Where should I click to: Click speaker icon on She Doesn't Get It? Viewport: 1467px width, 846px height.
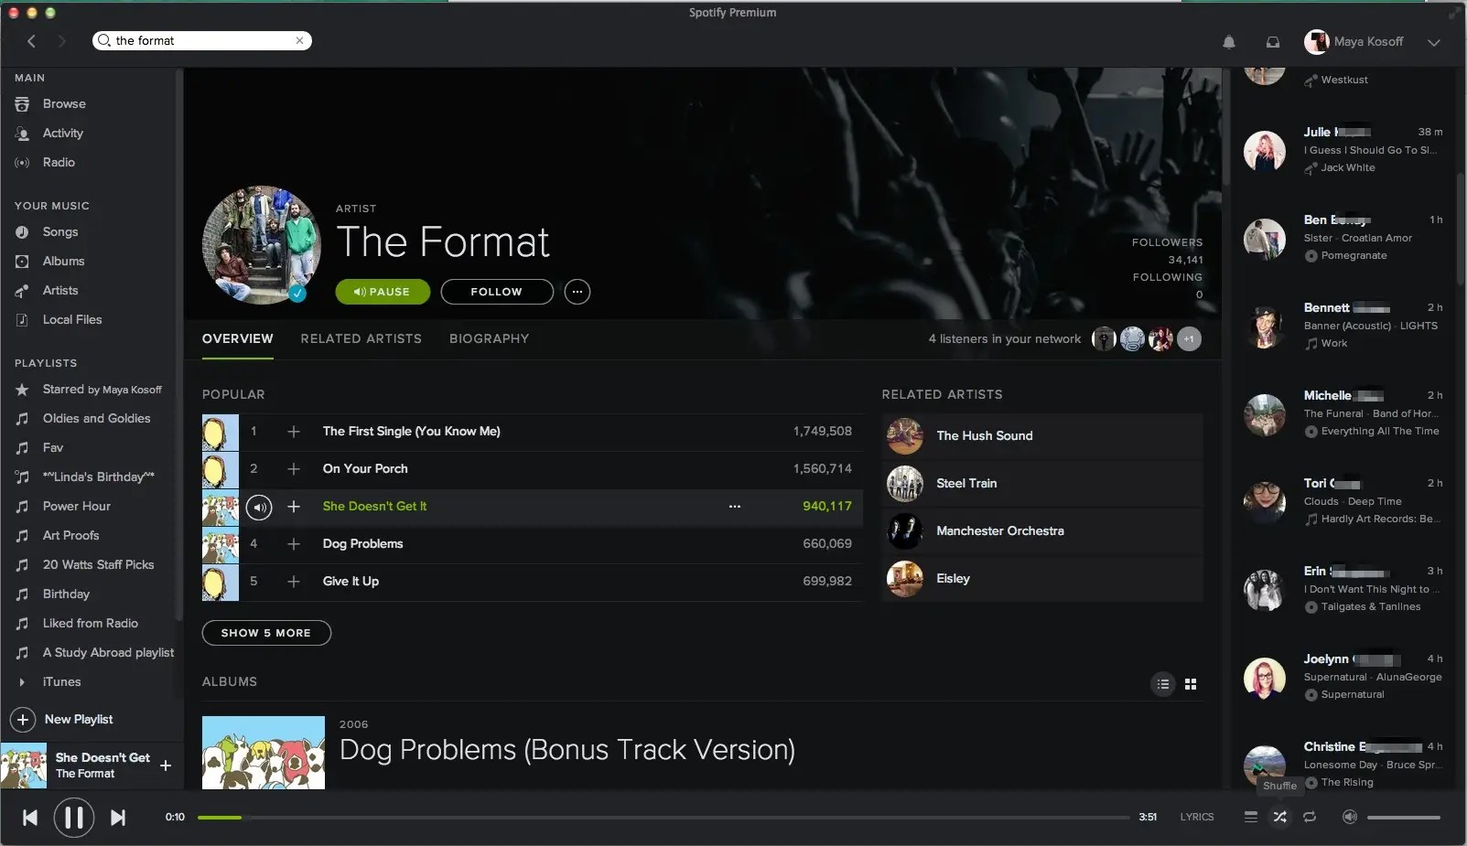pyautogui.click(x=259, y=506)
